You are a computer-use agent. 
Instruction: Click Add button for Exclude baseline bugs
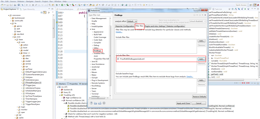point(202,80)
